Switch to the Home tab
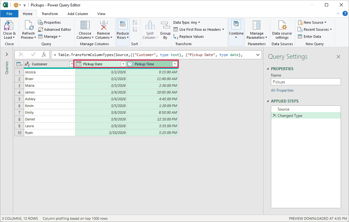This screenshot has width=349, height=222. [x=28, y=14]
